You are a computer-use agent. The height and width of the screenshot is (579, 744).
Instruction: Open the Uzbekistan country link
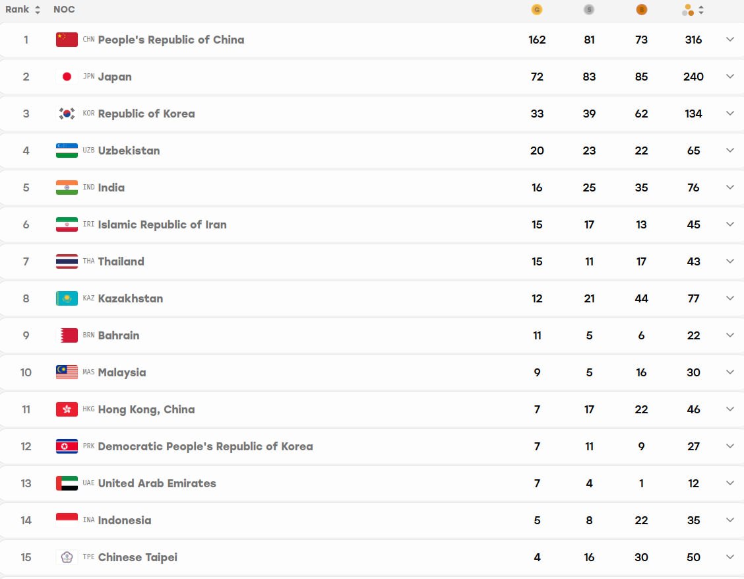[129, 151]
